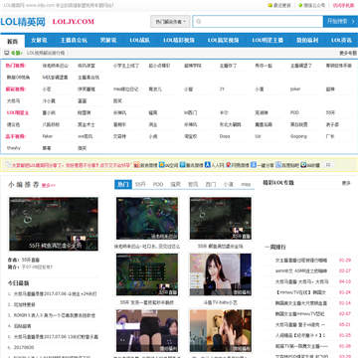The height and width of the screenshot is (358, 358).
Task: Select the 西门 tab above the video grid
Action: [x=211, y=184]
